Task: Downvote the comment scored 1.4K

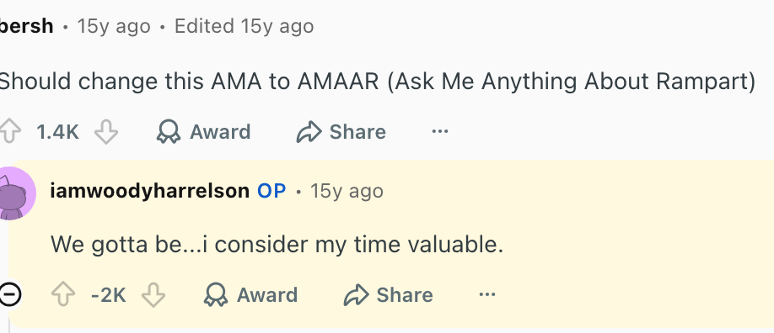Action: [x=106, y=132]
